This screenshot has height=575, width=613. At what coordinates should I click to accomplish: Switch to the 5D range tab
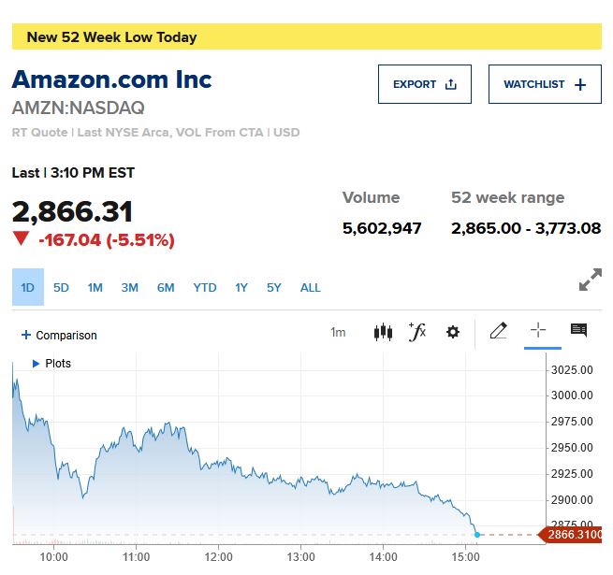(x=61, y=288)
